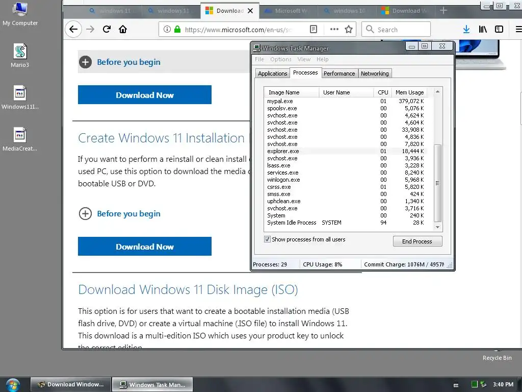522x392 pixels.
Task: Select the mypal.exe process row
Action: 346,101
